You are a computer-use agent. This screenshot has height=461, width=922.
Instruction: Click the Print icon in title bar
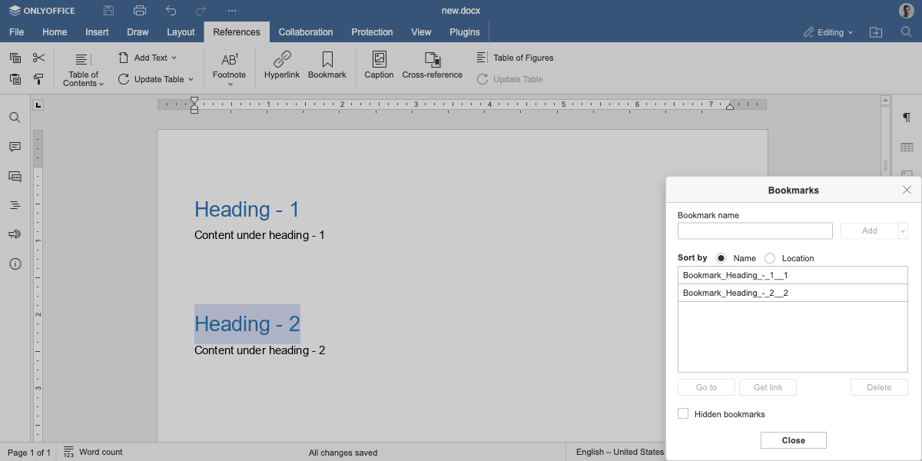[140, 11]
